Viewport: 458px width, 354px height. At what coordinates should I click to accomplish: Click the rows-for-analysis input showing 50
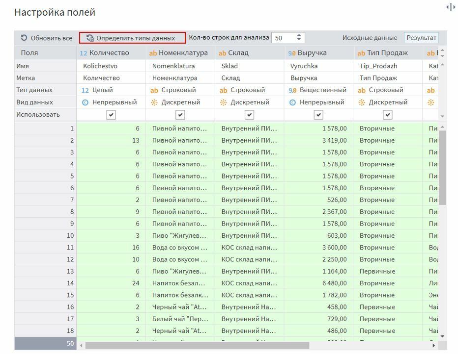coord(284,38)
